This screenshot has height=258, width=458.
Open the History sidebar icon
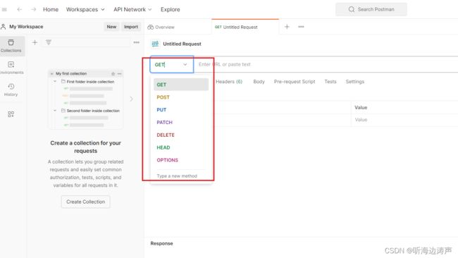(x=11, y=90)
